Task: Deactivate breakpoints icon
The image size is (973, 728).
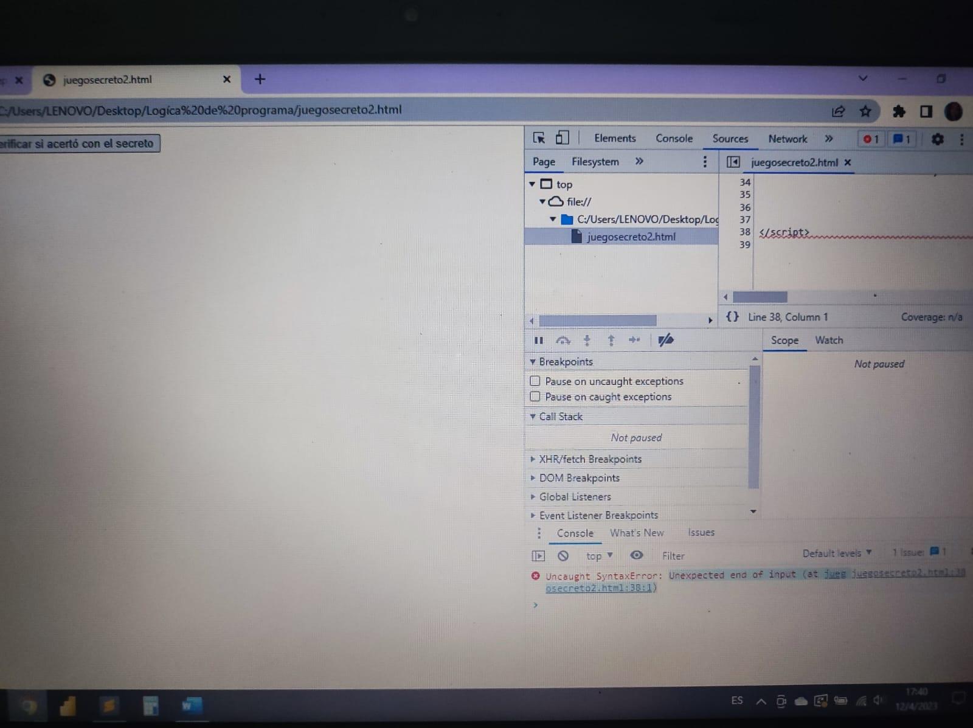Action: 666,340
